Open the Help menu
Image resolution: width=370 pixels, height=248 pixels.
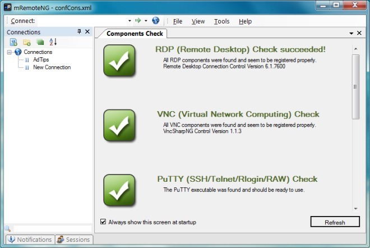tap(245, 21)
